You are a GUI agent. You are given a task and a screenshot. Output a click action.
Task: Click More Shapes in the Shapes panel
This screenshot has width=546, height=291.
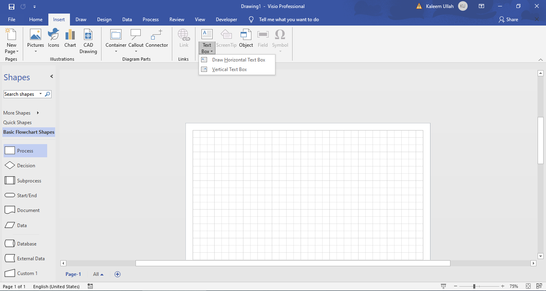pyautogui.click(x=17, y=113)
